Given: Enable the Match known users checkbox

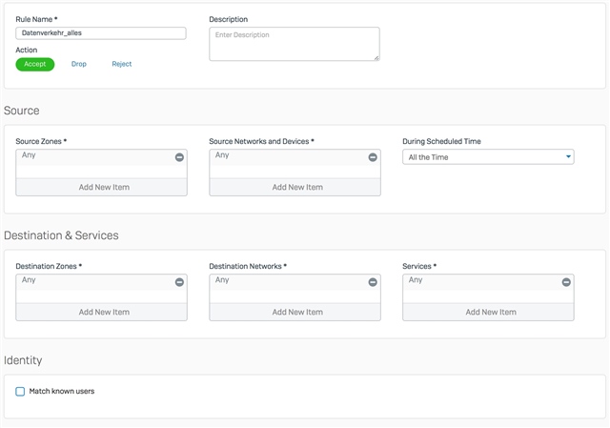Looking at the screenshot, I should tap(20, 392).
